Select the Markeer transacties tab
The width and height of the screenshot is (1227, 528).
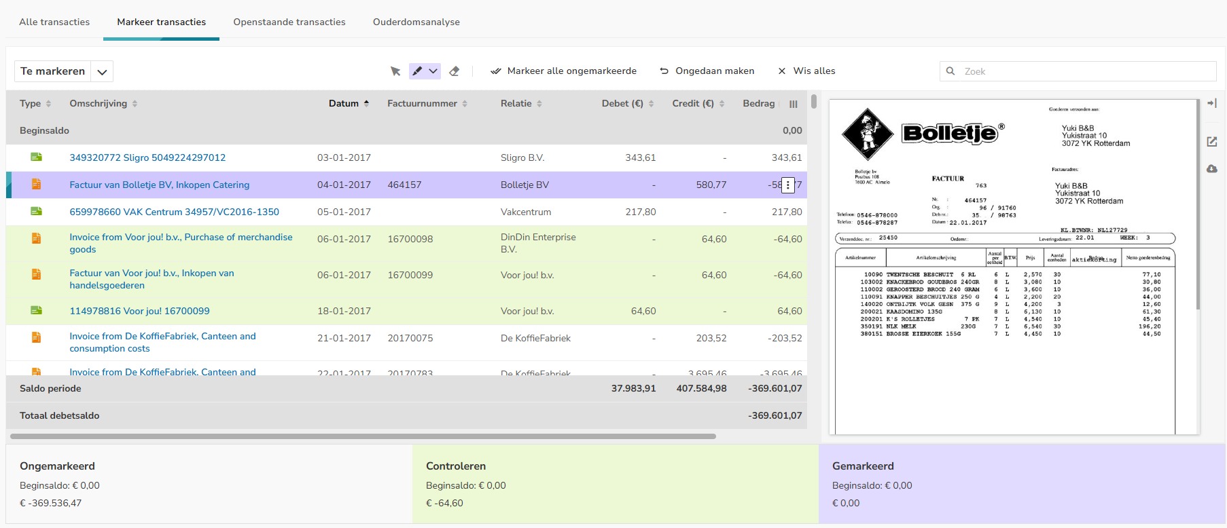tap(162, 22)
